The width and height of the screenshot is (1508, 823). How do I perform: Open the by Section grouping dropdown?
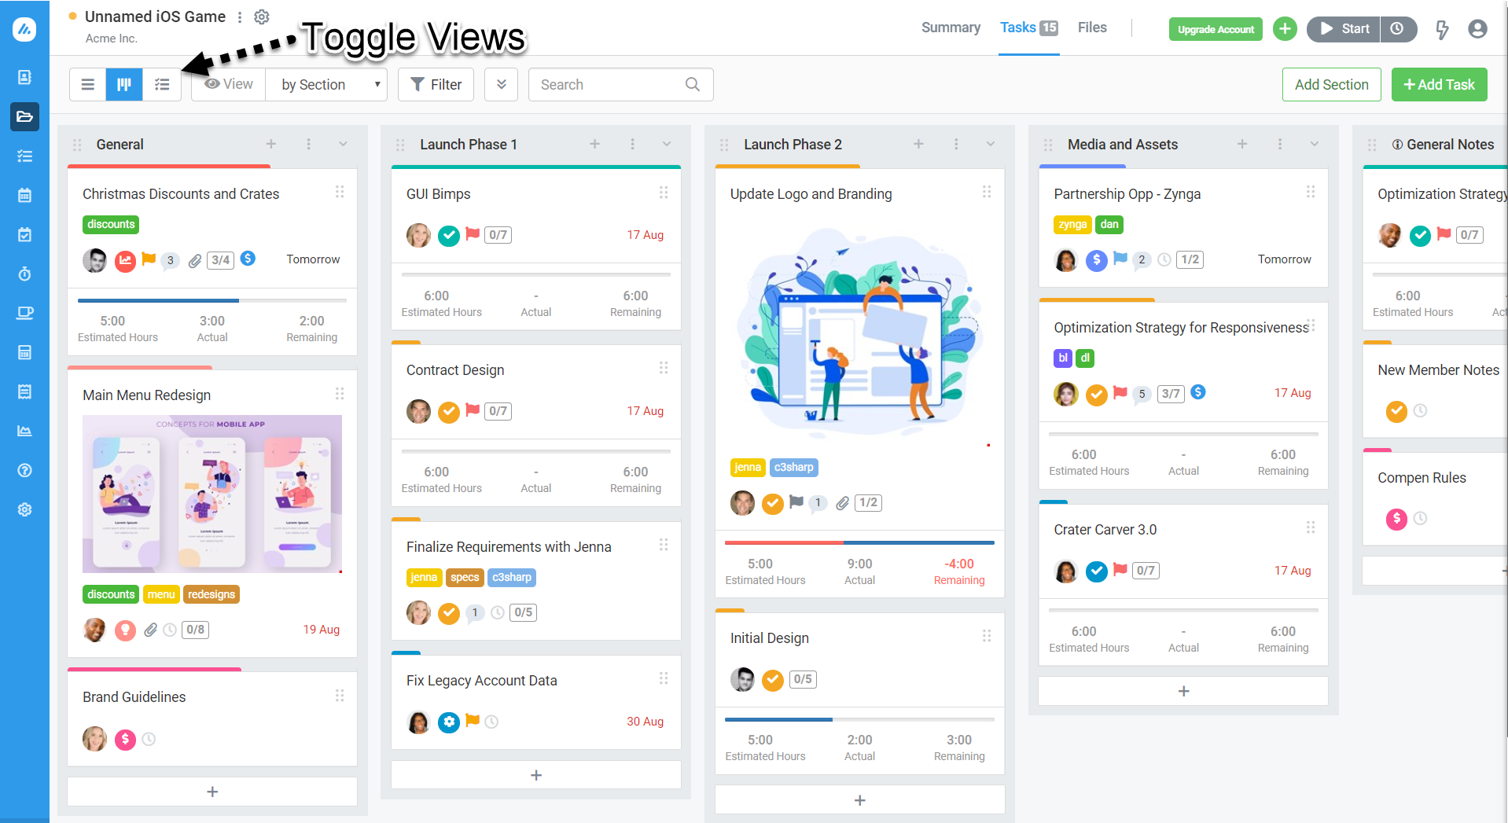coord(327,84)
